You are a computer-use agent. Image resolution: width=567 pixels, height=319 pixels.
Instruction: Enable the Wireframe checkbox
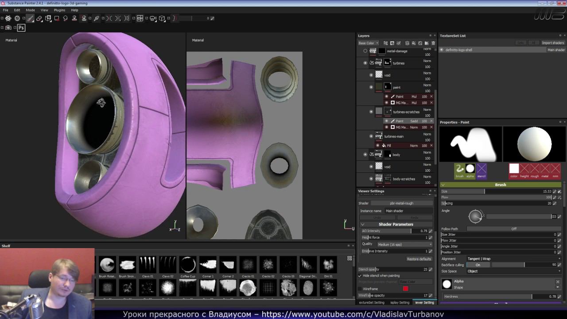click(360, 289)
